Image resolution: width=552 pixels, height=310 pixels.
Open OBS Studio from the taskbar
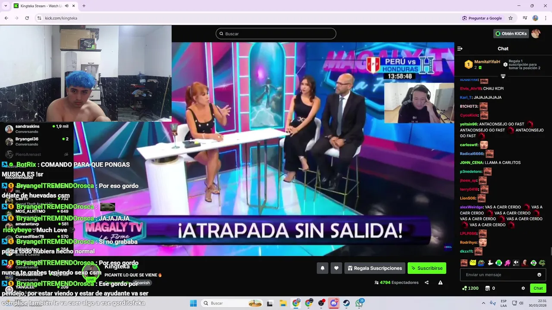(x=321, y=303)
